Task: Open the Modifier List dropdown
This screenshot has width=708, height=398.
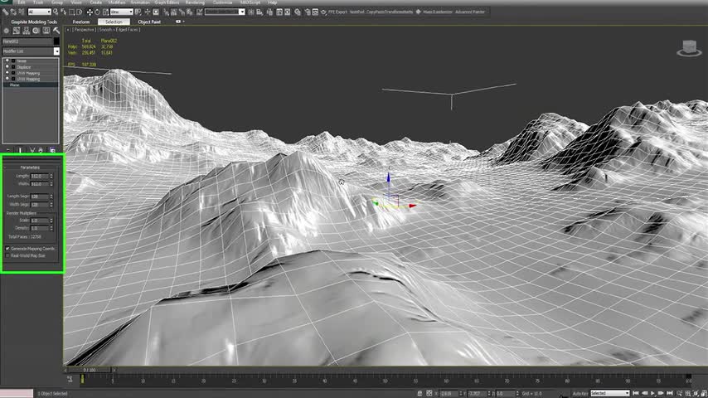Action: (x=30, y=51)
